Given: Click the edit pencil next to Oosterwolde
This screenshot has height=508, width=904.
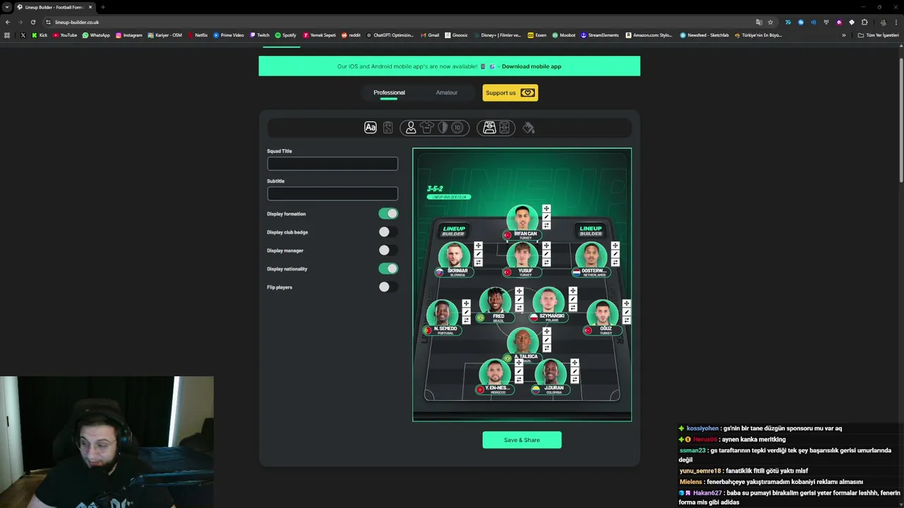Looking at the screenshot, I should tap(615, 254).
